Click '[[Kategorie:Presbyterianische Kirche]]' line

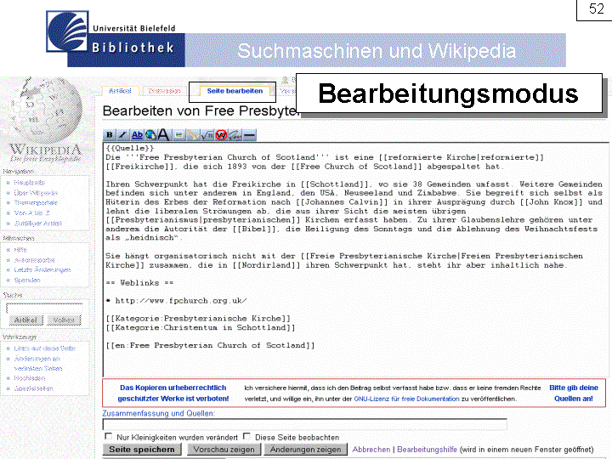pos(198,319)
